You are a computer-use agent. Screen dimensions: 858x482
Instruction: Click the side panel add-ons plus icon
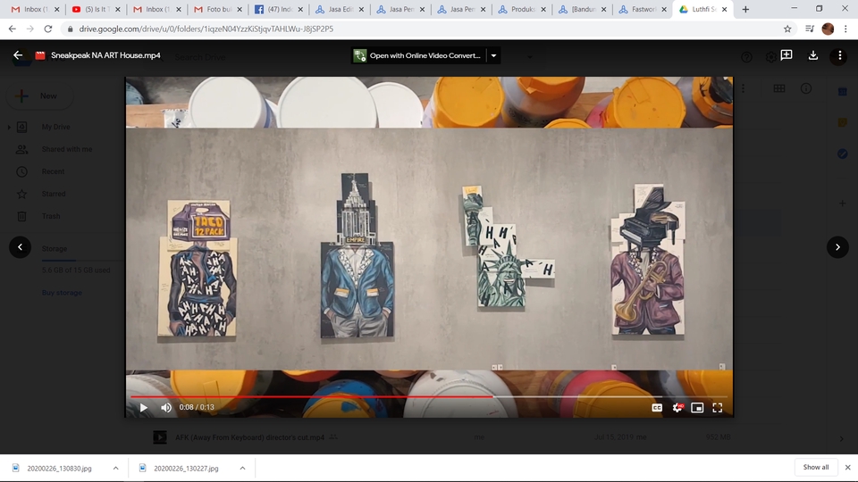(x=843, y=204)
